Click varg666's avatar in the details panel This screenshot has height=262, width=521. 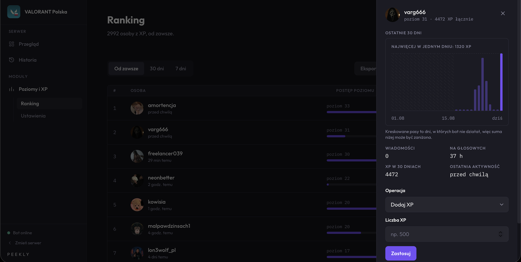(392, 15)
